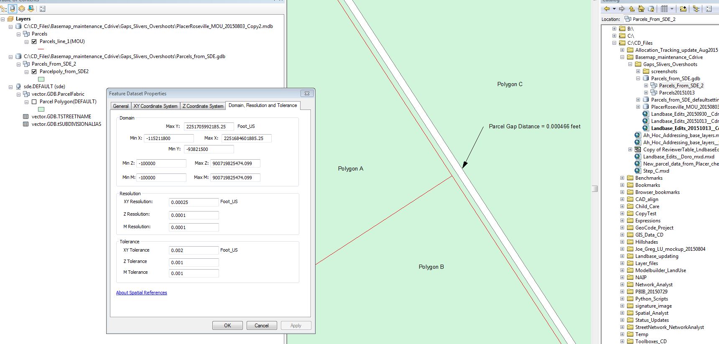Click Parcel Gap Distance annotation text
This screenshot has height=344, width=719.
point(535,126)
